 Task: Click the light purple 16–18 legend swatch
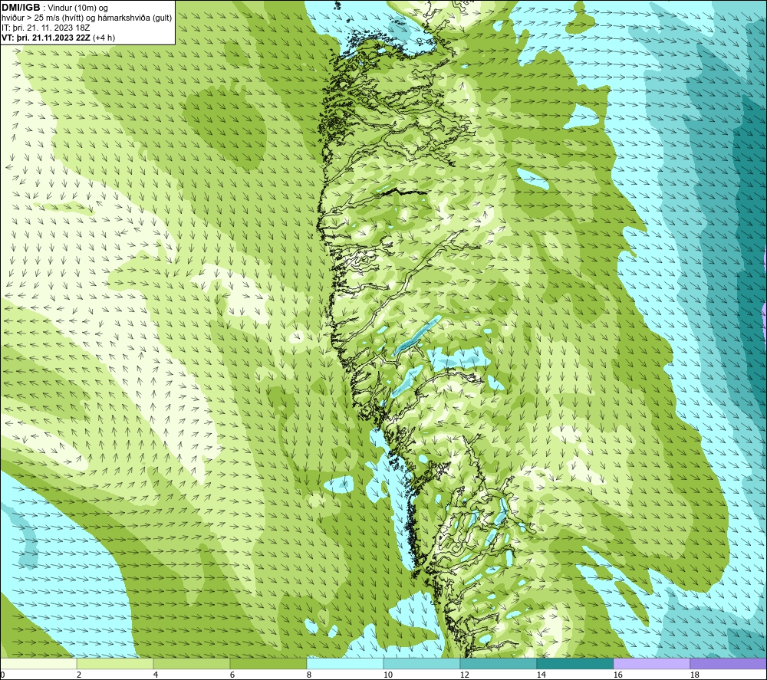point(651,664)
